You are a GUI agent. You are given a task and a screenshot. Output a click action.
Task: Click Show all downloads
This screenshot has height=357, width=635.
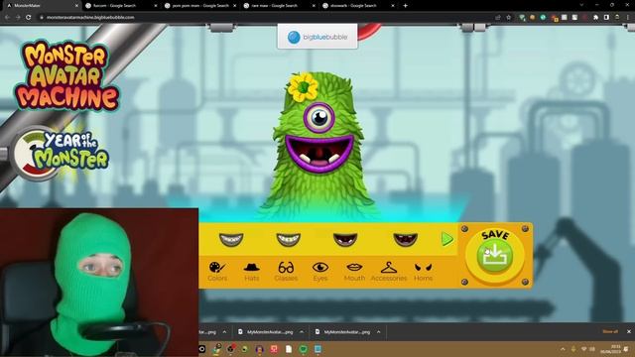point(610,331)
